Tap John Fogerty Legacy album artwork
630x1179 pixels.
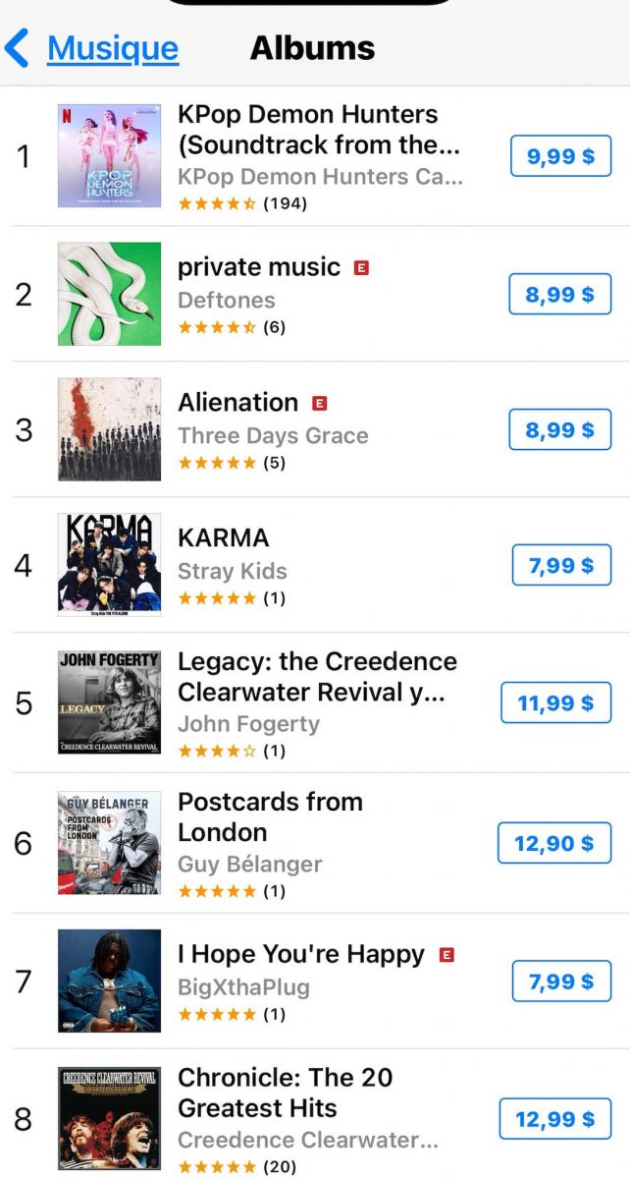pos(109,702)
